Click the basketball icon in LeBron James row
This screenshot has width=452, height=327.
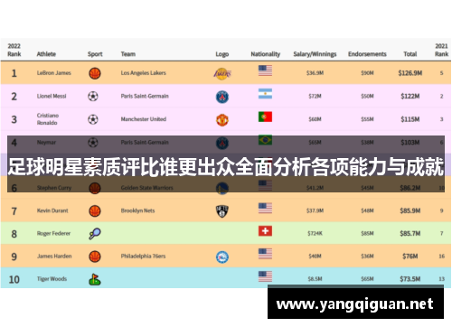pyautogui.click(x=95, y=73)
